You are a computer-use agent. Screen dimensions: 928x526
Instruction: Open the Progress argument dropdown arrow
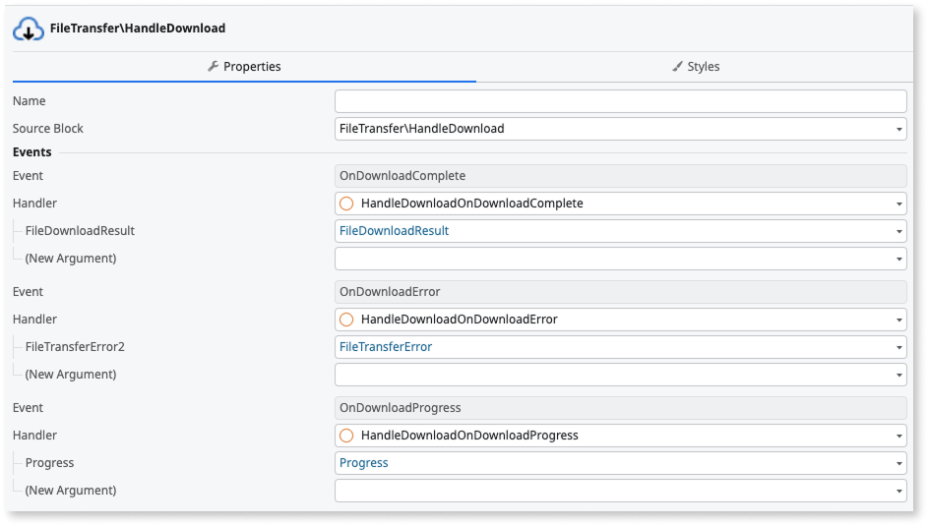[898, 463]
